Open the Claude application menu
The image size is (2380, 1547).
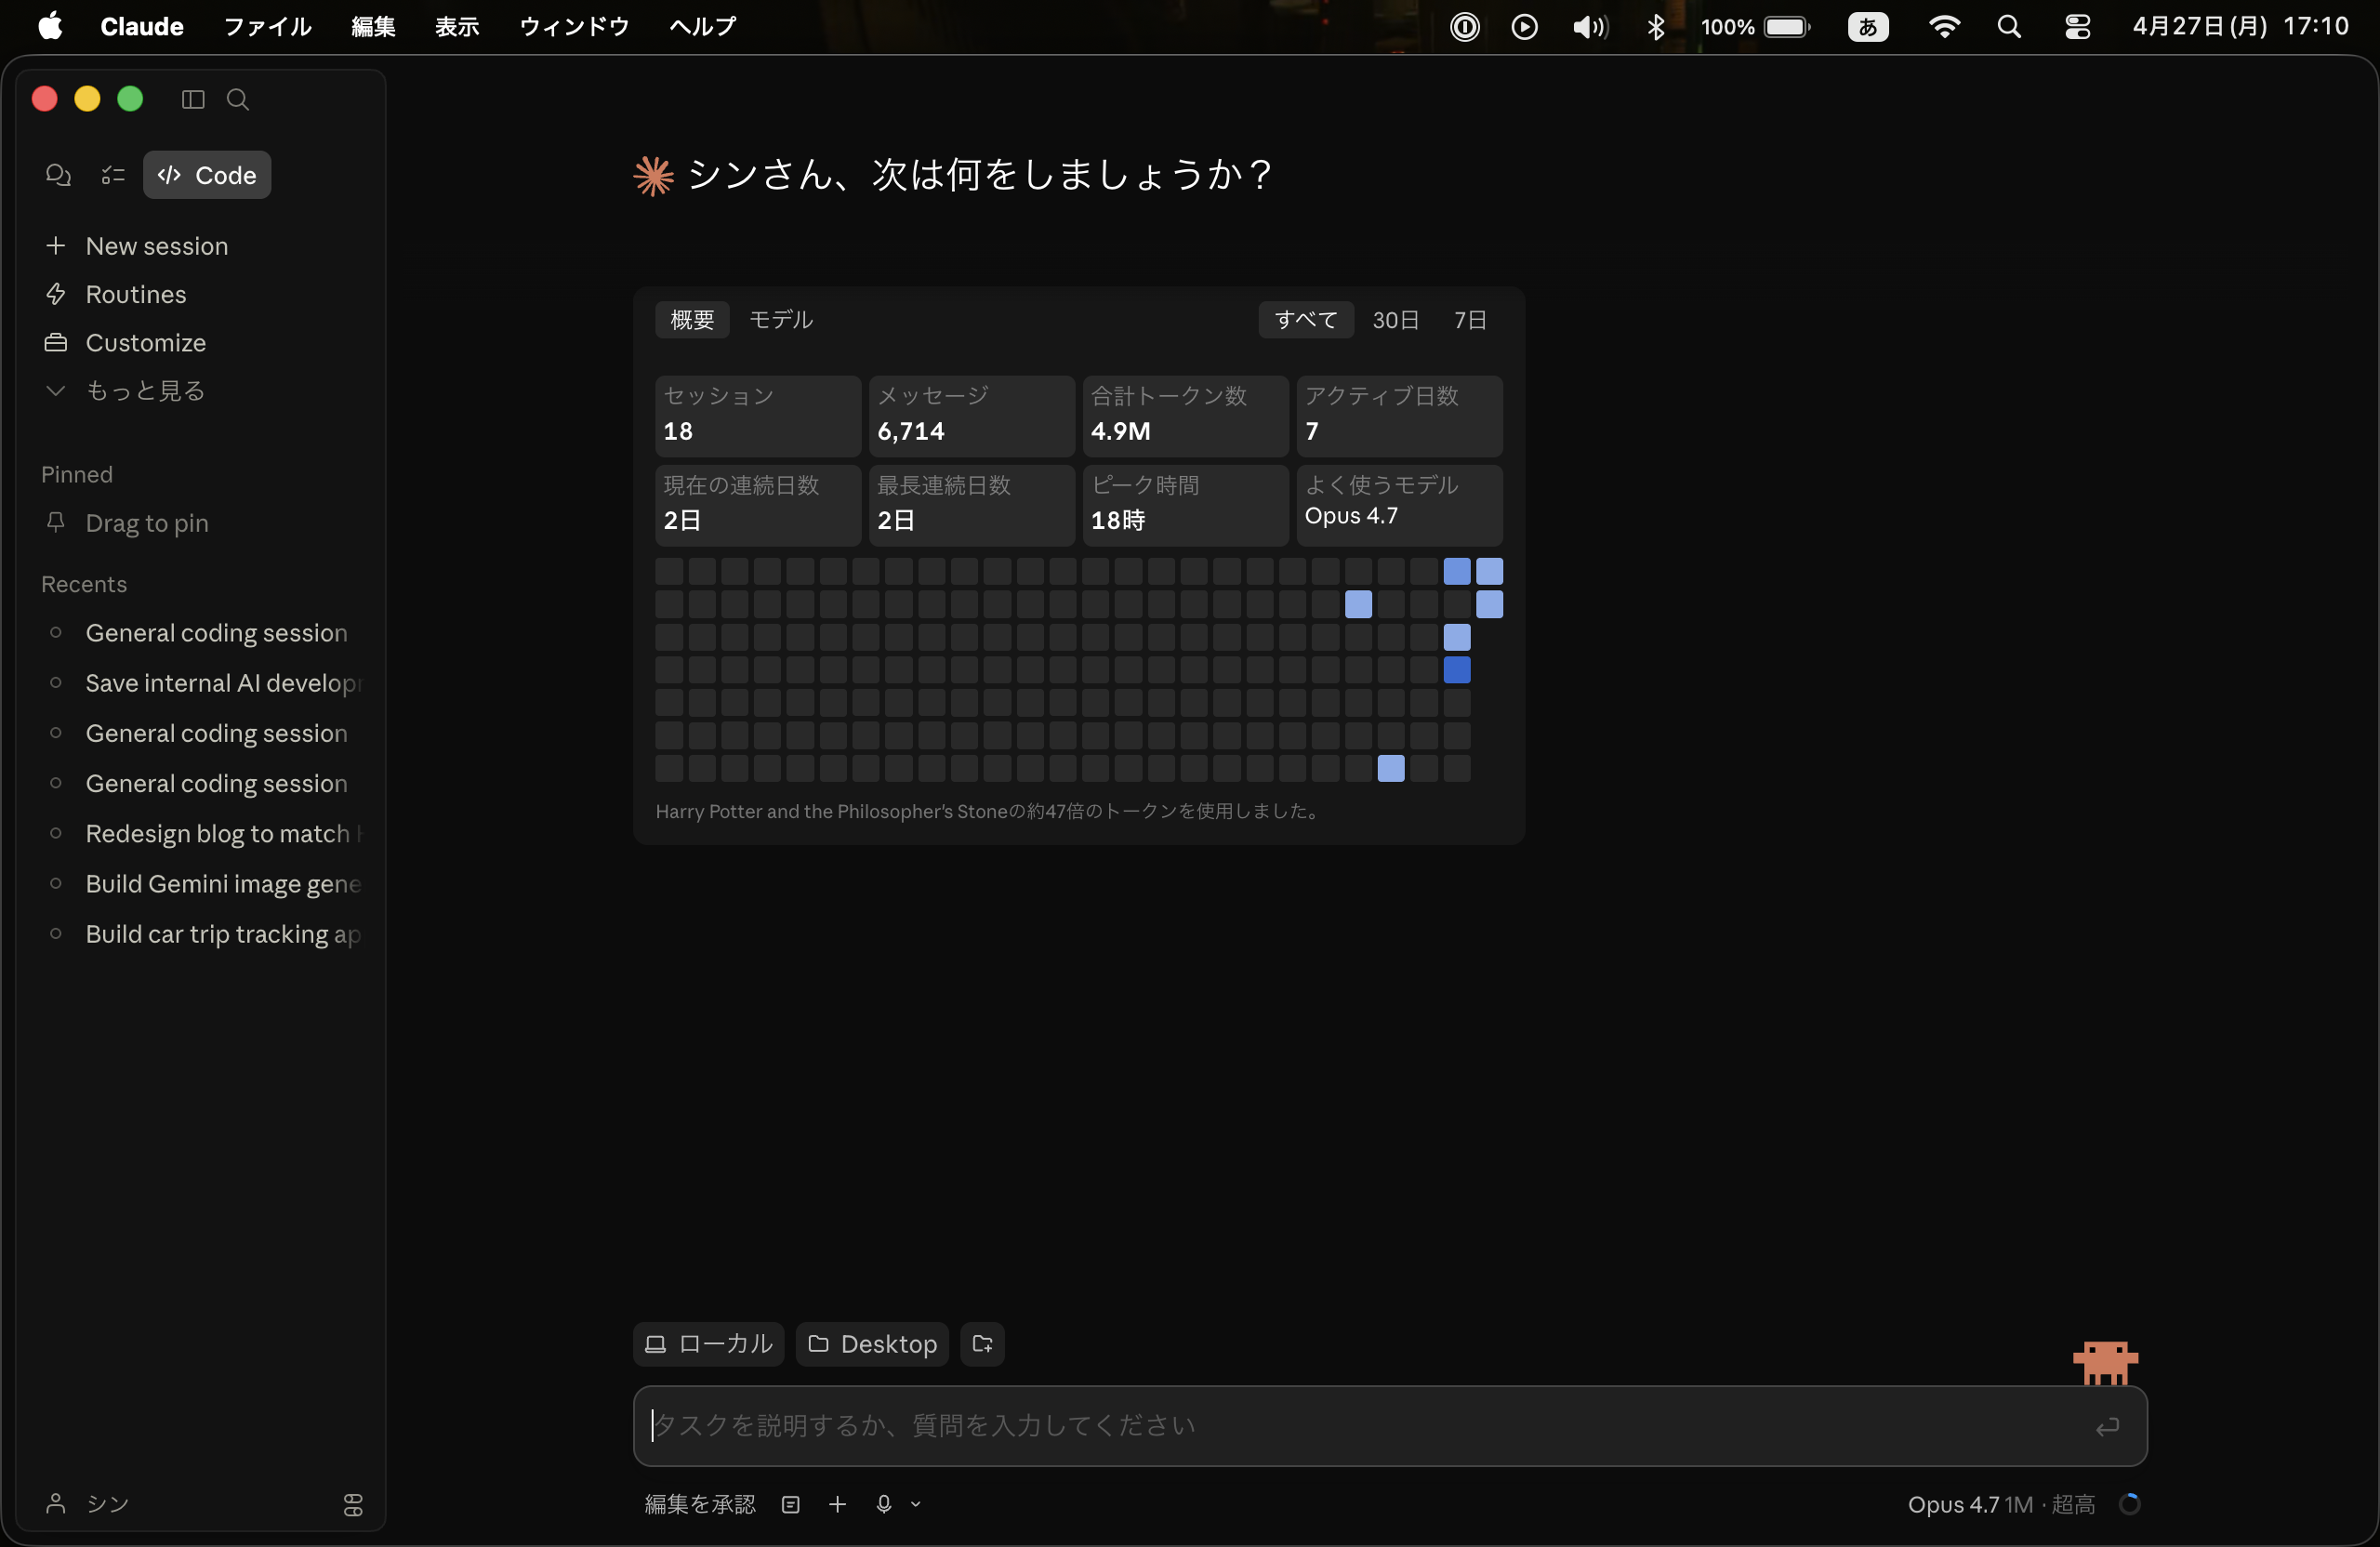142,26
